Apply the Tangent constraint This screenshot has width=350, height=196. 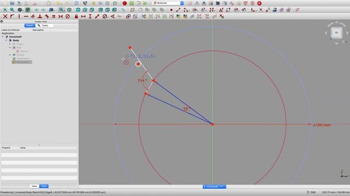click(x=47, y=16)
